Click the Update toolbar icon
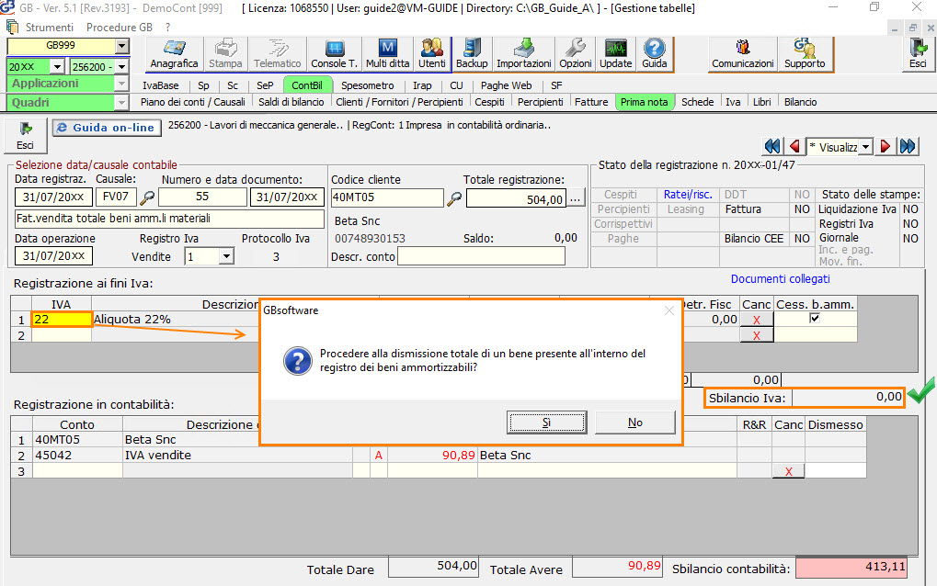 coord(615,53)
